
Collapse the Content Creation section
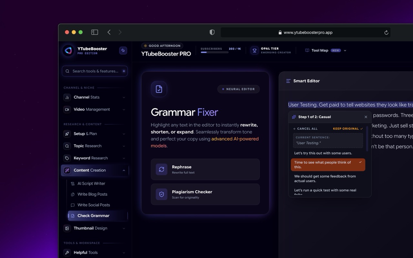click(x=124, y=170)
